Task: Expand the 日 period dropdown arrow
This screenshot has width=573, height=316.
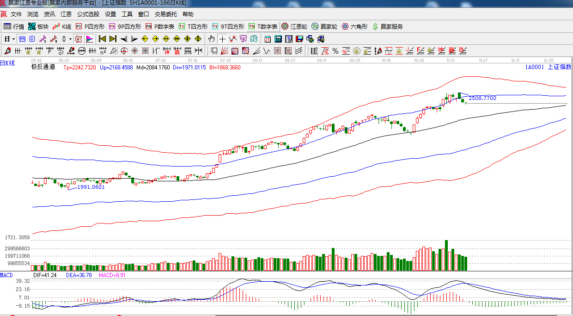Action: tap(13, 39)
